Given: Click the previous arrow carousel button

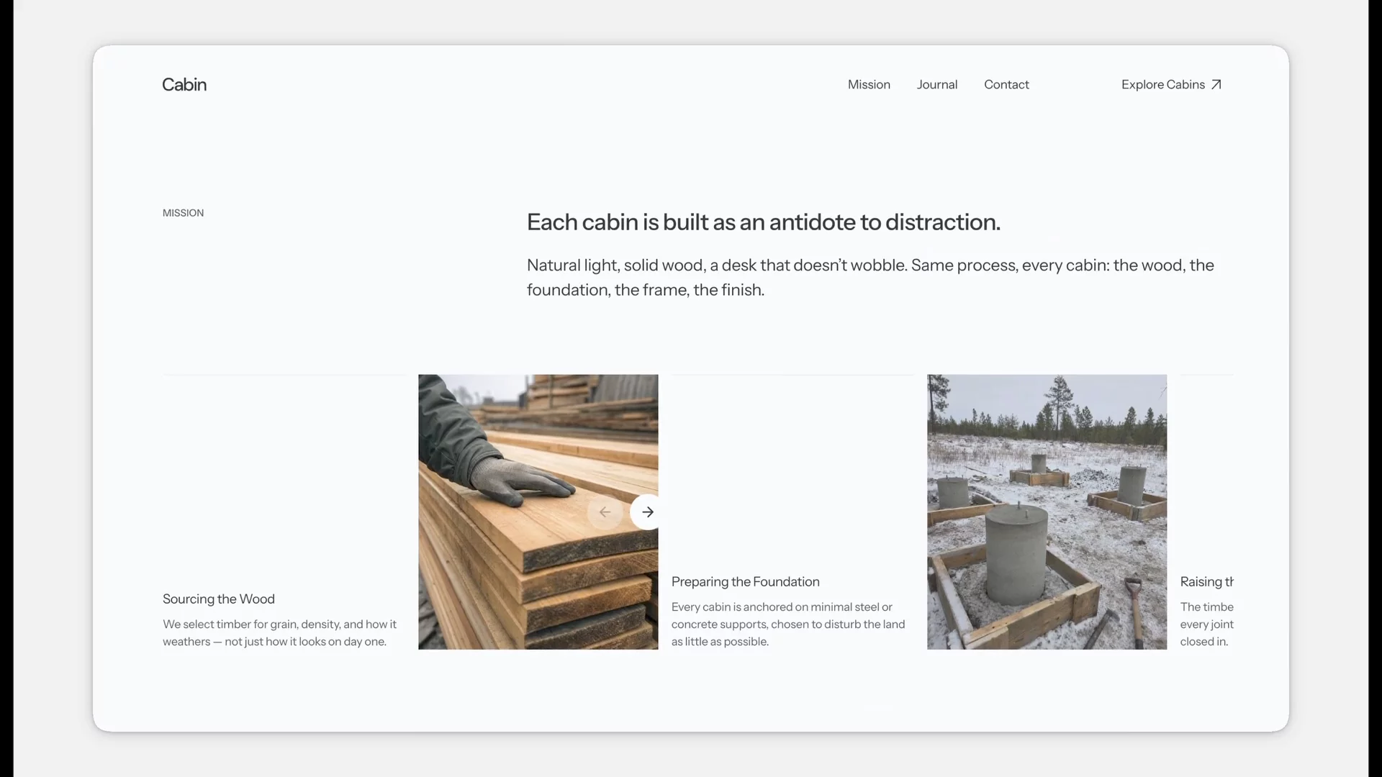Looking at the screenshot, I should (605, 512).
